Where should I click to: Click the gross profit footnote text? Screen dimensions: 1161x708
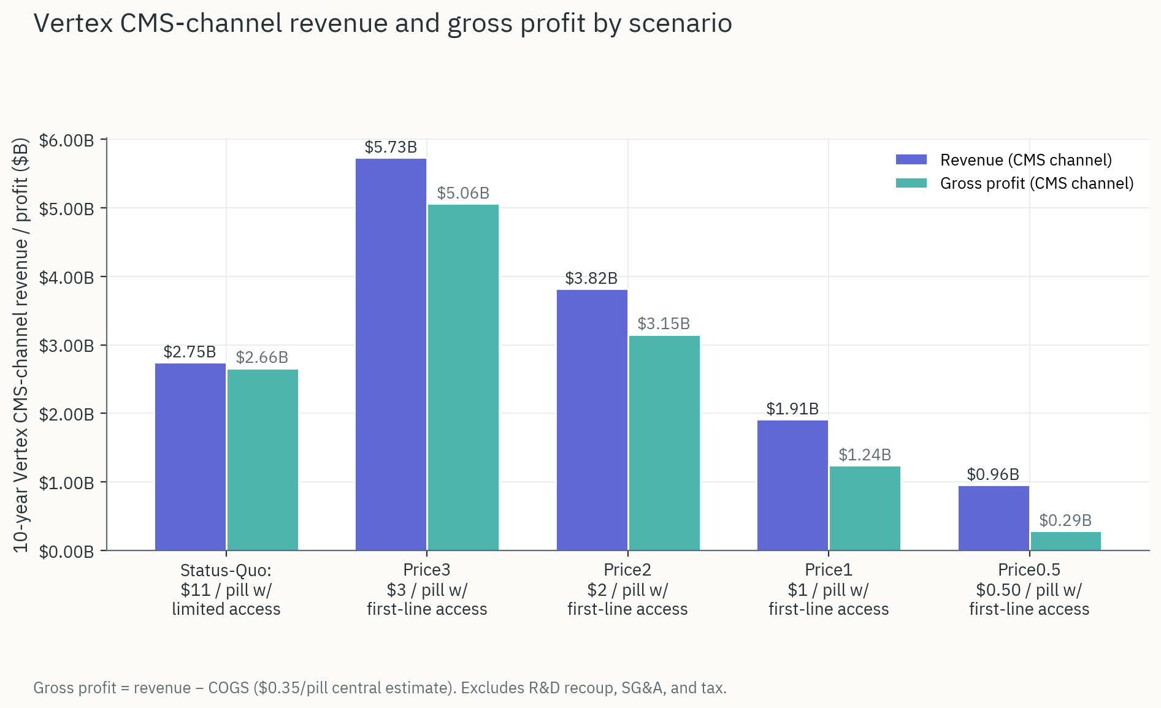[380, 688]
